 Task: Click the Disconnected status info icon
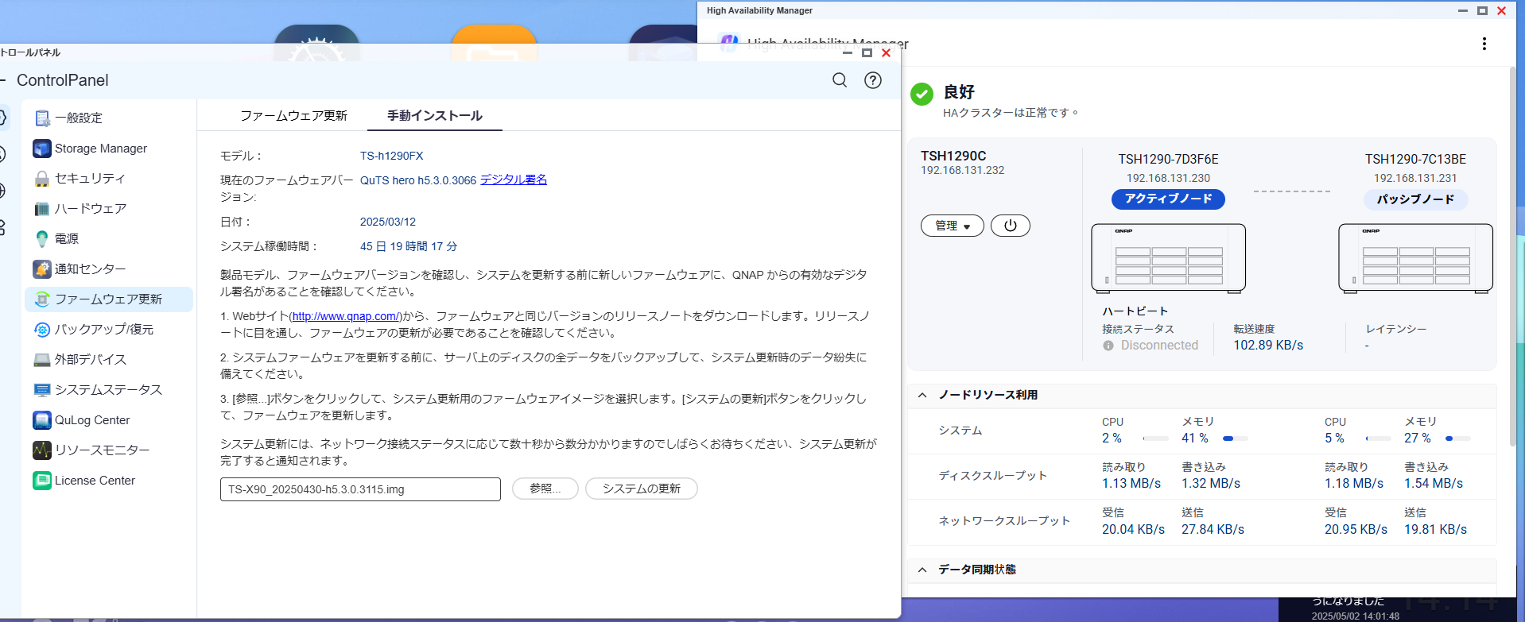click(x=1108, y=346)
